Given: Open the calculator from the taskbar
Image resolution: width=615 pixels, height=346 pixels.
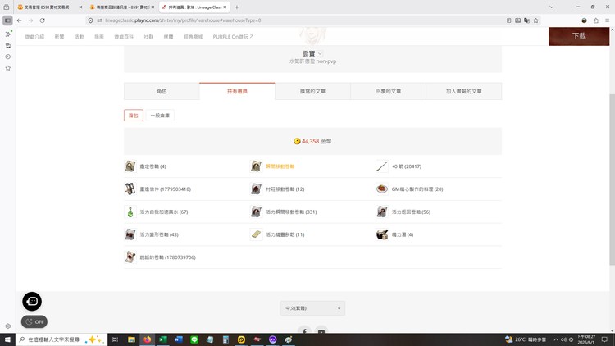Looking at the screenshot, I should coord(225,339).
